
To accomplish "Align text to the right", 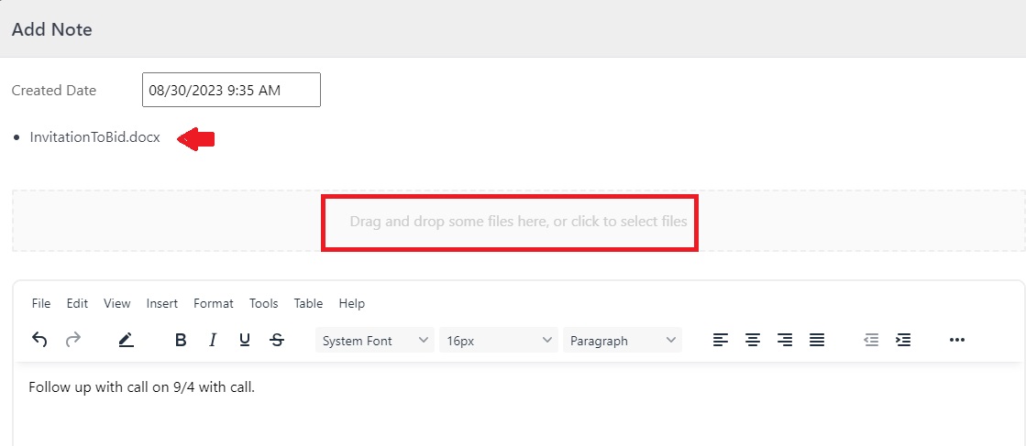I will click(785, 340).
